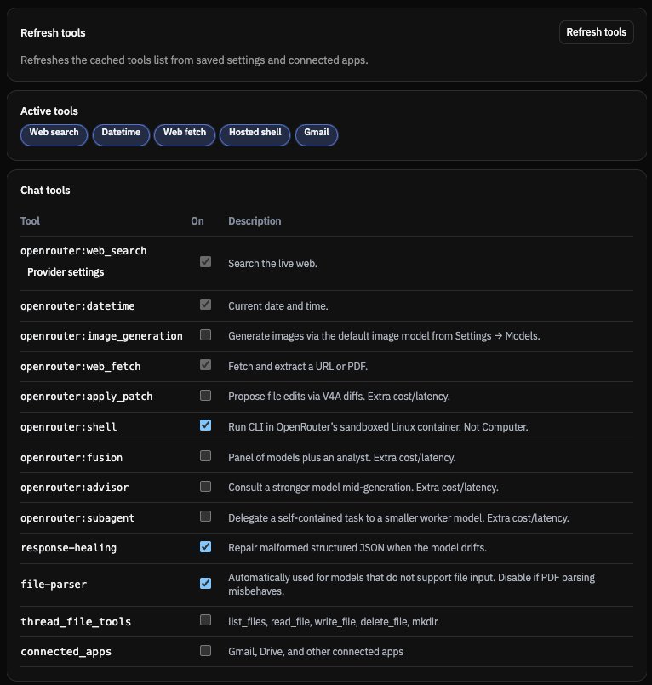Toggle the openrouter:datetime checkbox
Image resolution: width=652 pixels, height=685 pixels.
(x=205, y=304)
